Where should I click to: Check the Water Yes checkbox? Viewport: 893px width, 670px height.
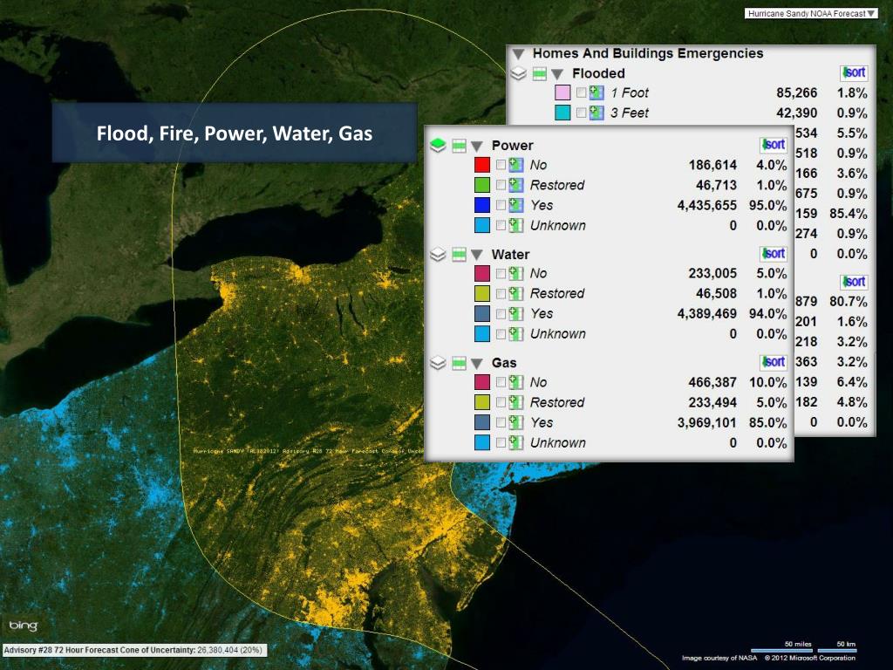pyautogui.click(x=501, y=314)
